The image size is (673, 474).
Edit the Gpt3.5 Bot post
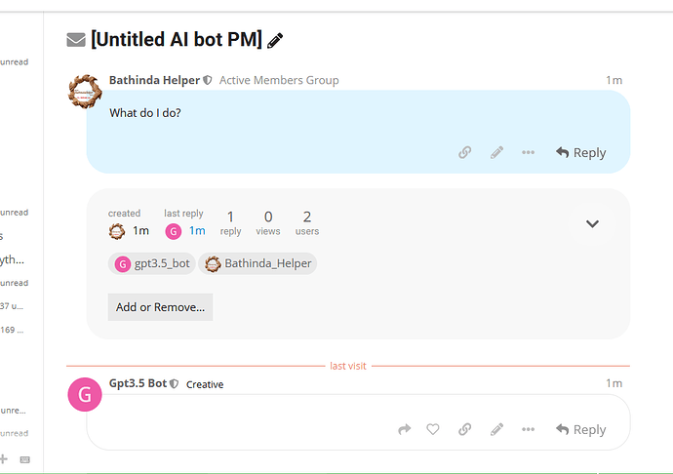pos(496,429)
